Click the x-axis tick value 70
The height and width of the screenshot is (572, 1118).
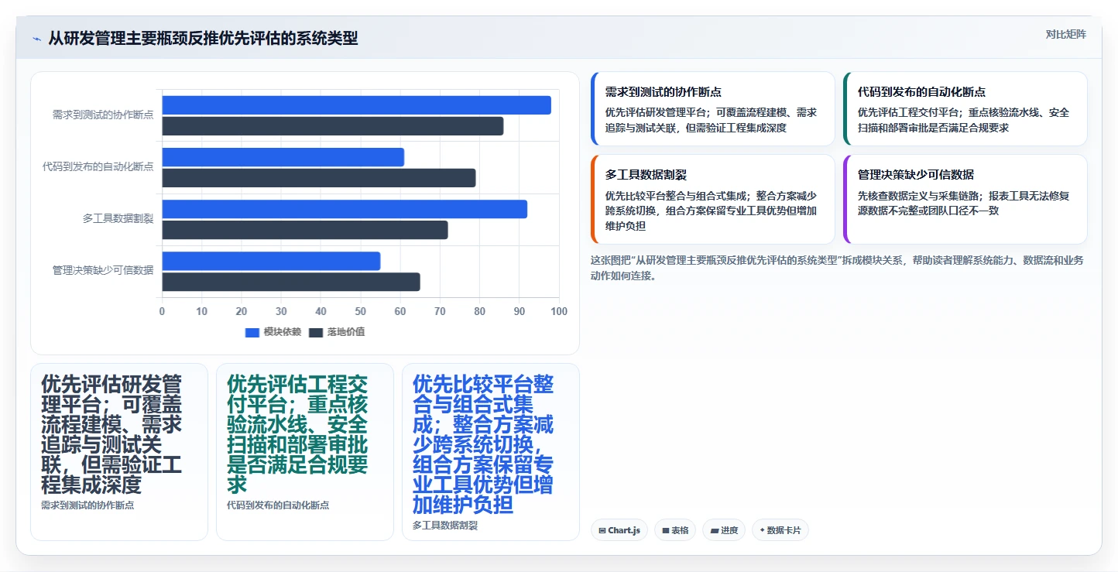click(x=440, y=311)
